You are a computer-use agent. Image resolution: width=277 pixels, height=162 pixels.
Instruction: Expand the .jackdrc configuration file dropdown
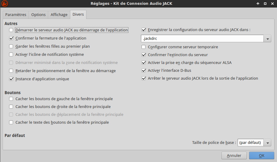(x=267, y=39)
